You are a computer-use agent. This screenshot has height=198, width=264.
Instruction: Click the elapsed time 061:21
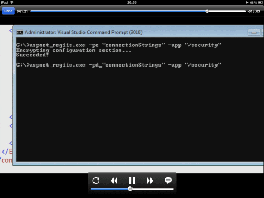[x=23, y=11]
